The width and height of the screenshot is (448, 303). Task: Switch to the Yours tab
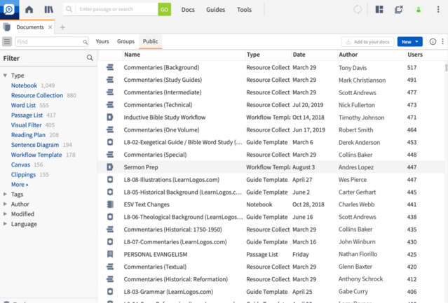pyautogui.click(x=102, y=42)
